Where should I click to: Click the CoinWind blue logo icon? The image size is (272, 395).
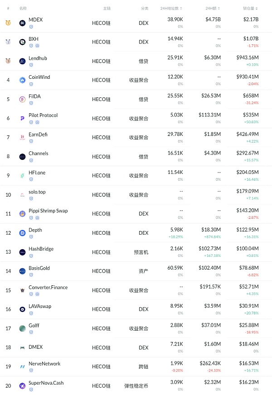(22, 80)
